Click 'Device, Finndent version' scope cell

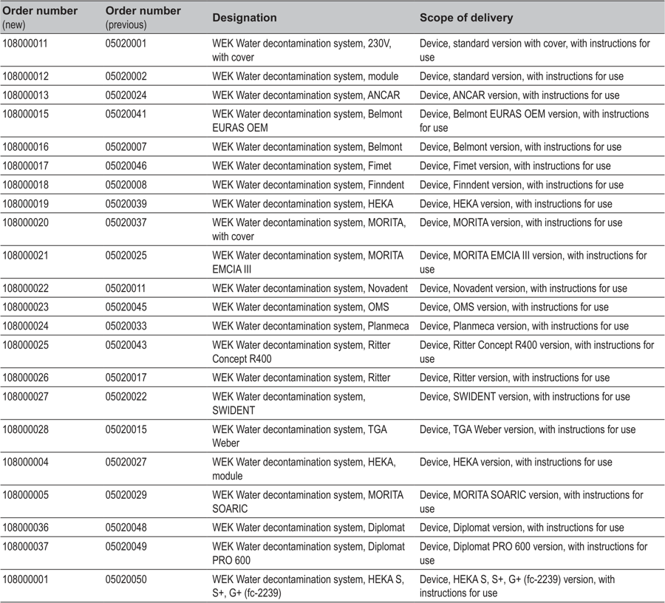[x=521, y=185]
